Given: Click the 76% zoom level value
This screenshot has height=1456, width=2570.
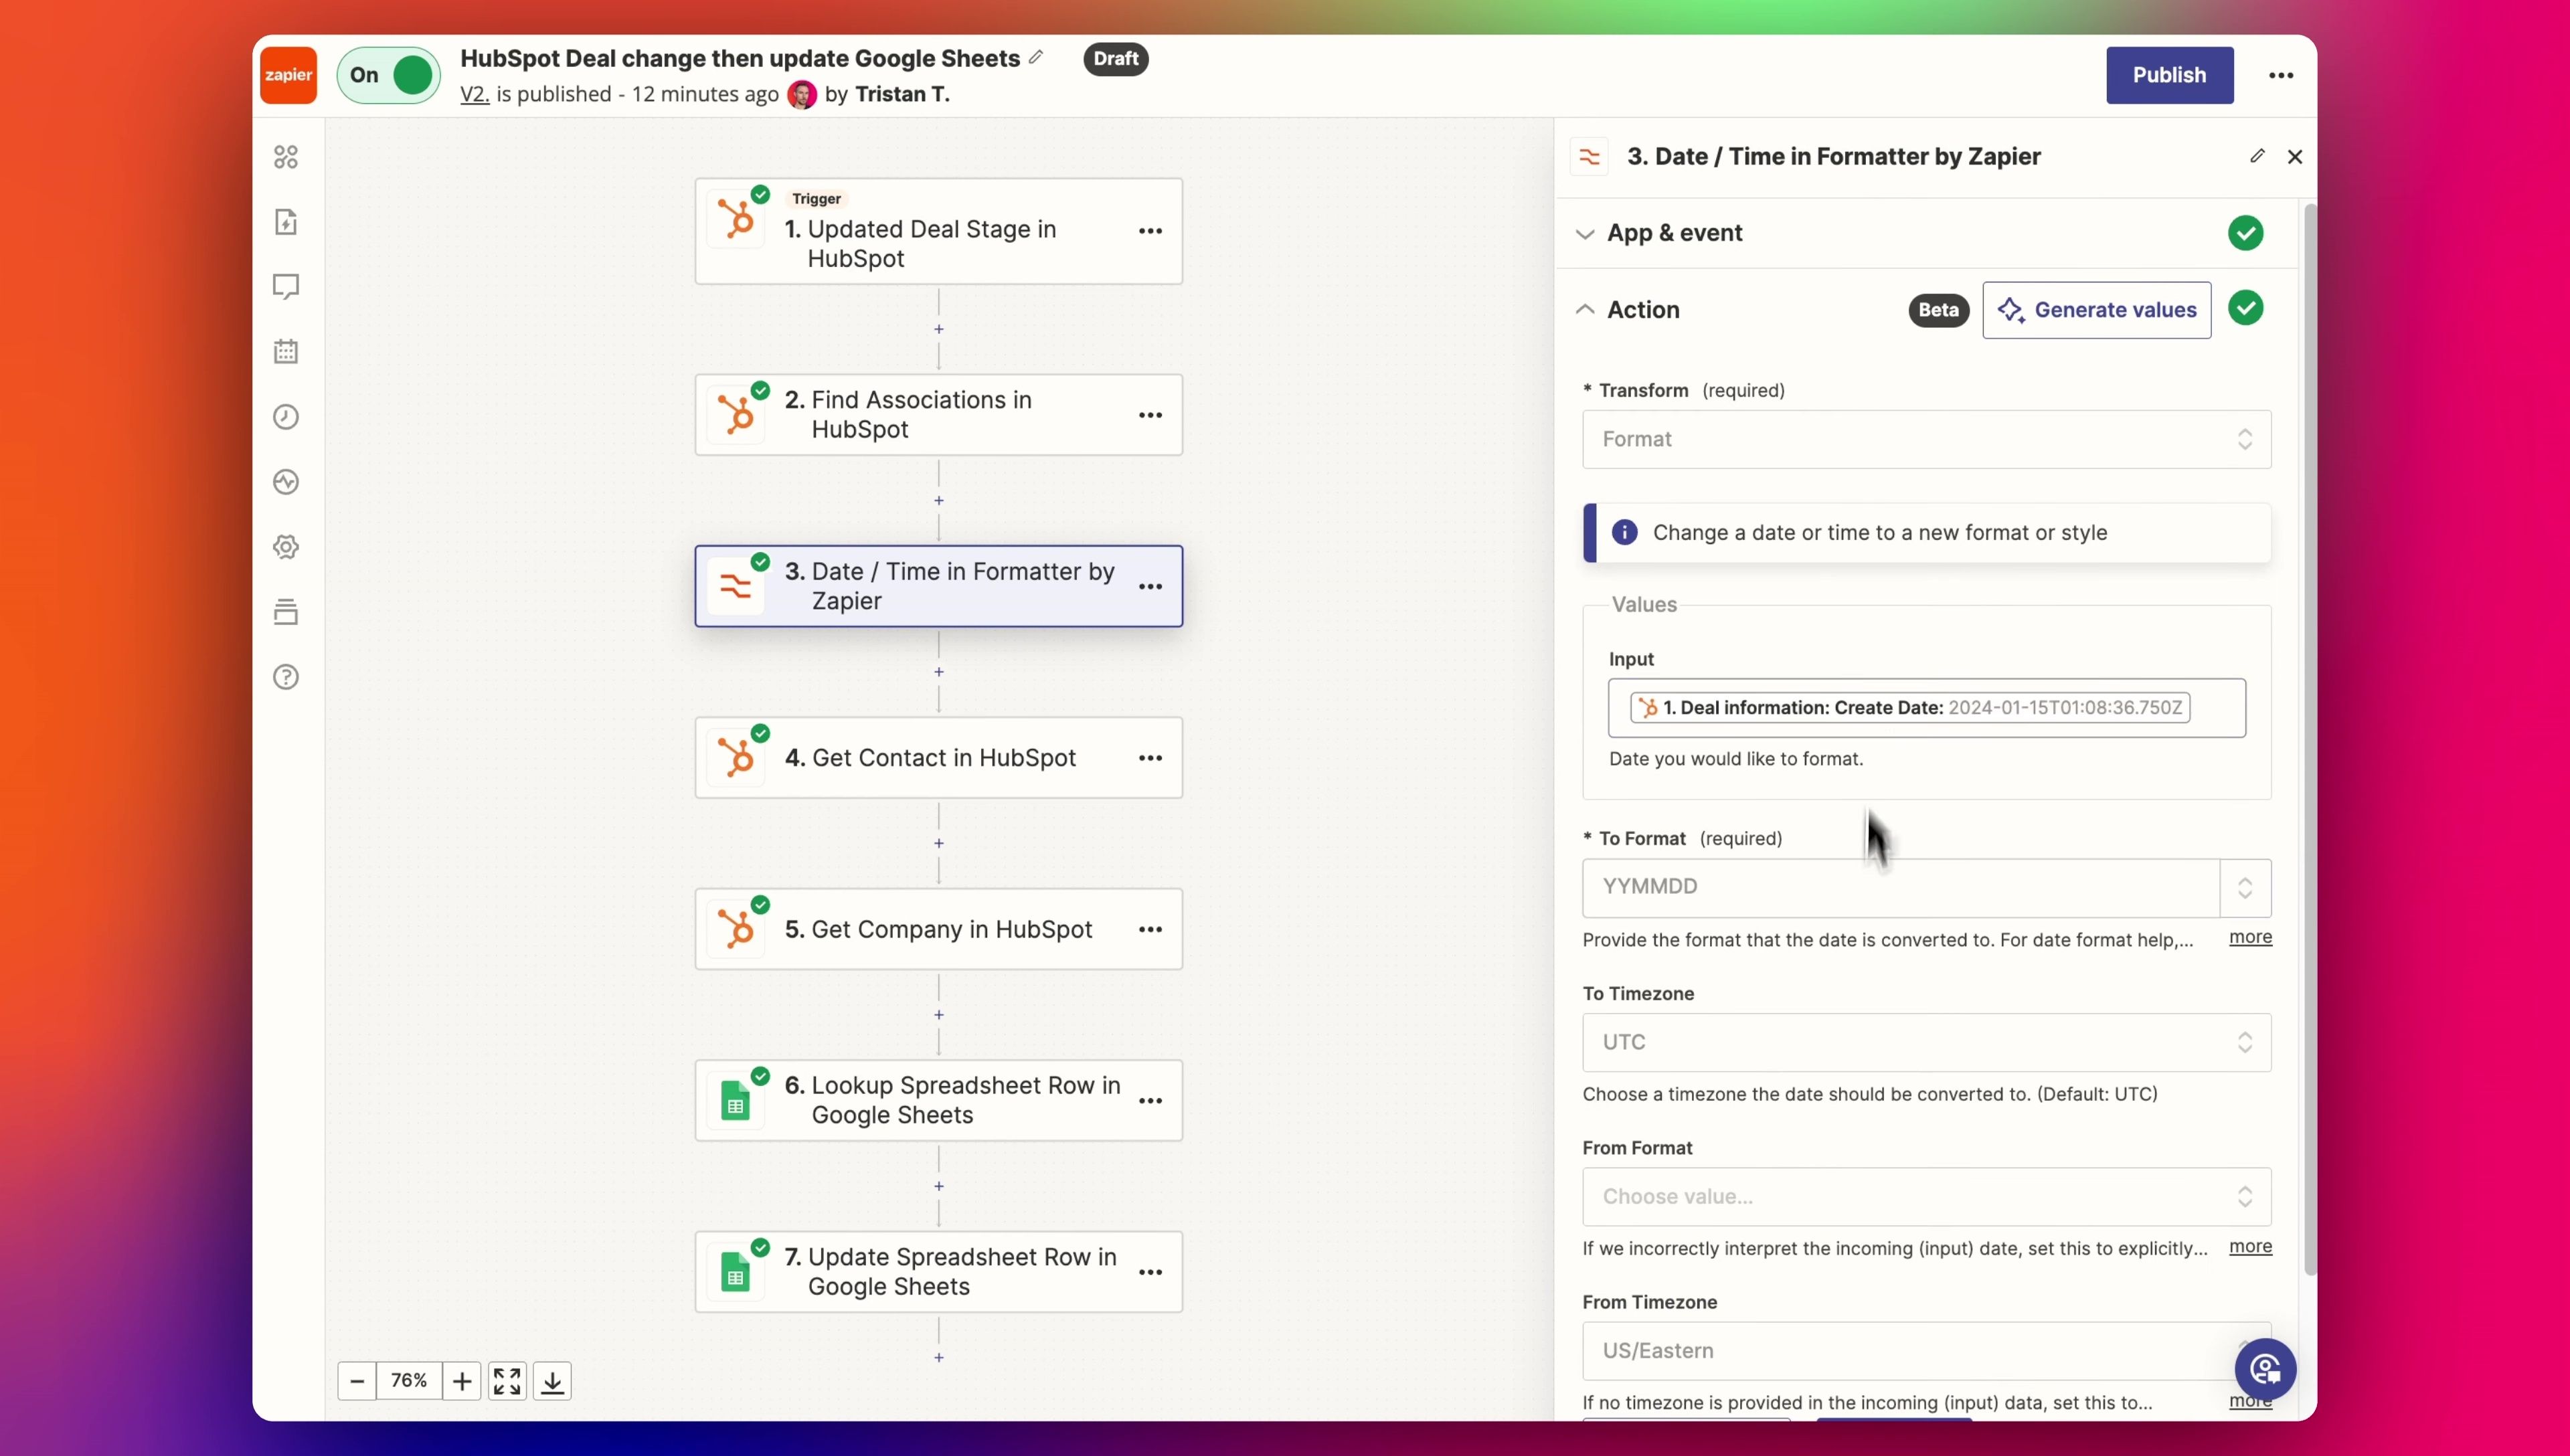Looking at the screenshot, I should tap(409, 1381).
